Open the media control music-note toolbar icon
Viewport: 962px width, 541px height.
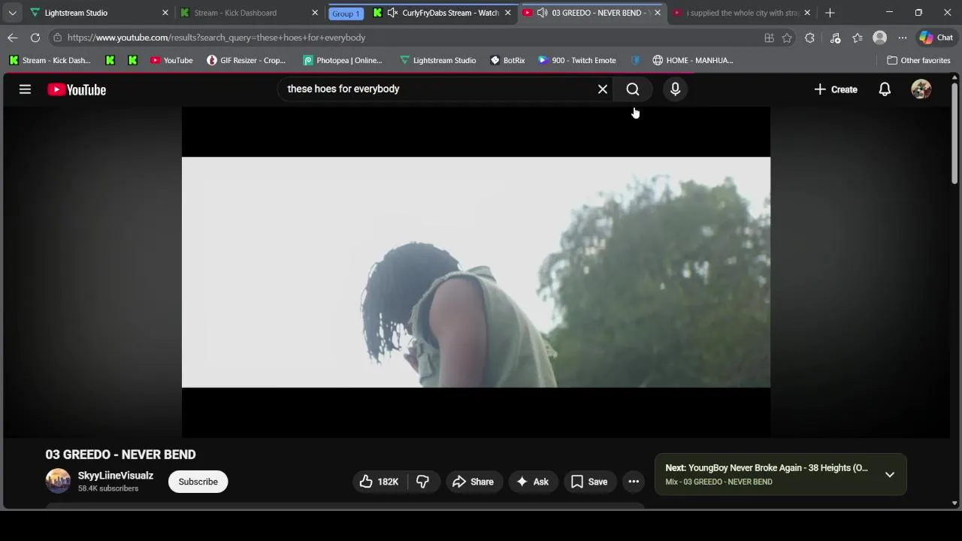(x=835, y=38)
